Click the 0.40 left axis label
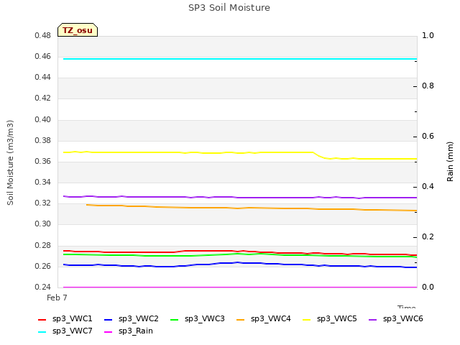This screenshot has width=460, height=345. click(x=43, y=119)
